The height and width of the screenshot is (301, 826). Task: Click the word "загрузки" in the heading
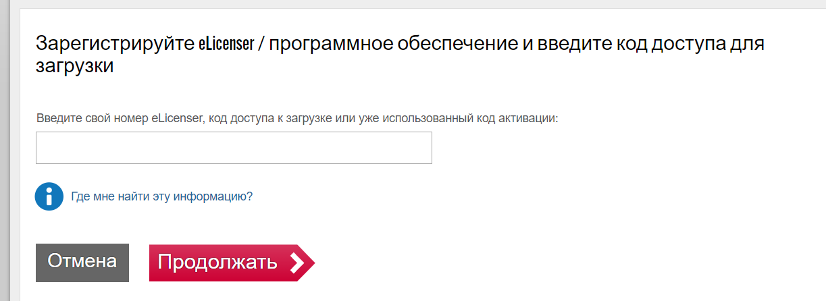coord(74,67)
